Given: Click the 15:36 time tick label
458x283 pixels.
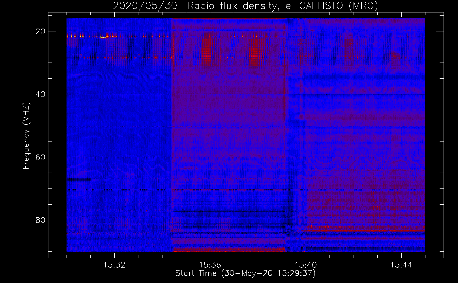Looking at the screenshot, I should [x=210, y=265].
